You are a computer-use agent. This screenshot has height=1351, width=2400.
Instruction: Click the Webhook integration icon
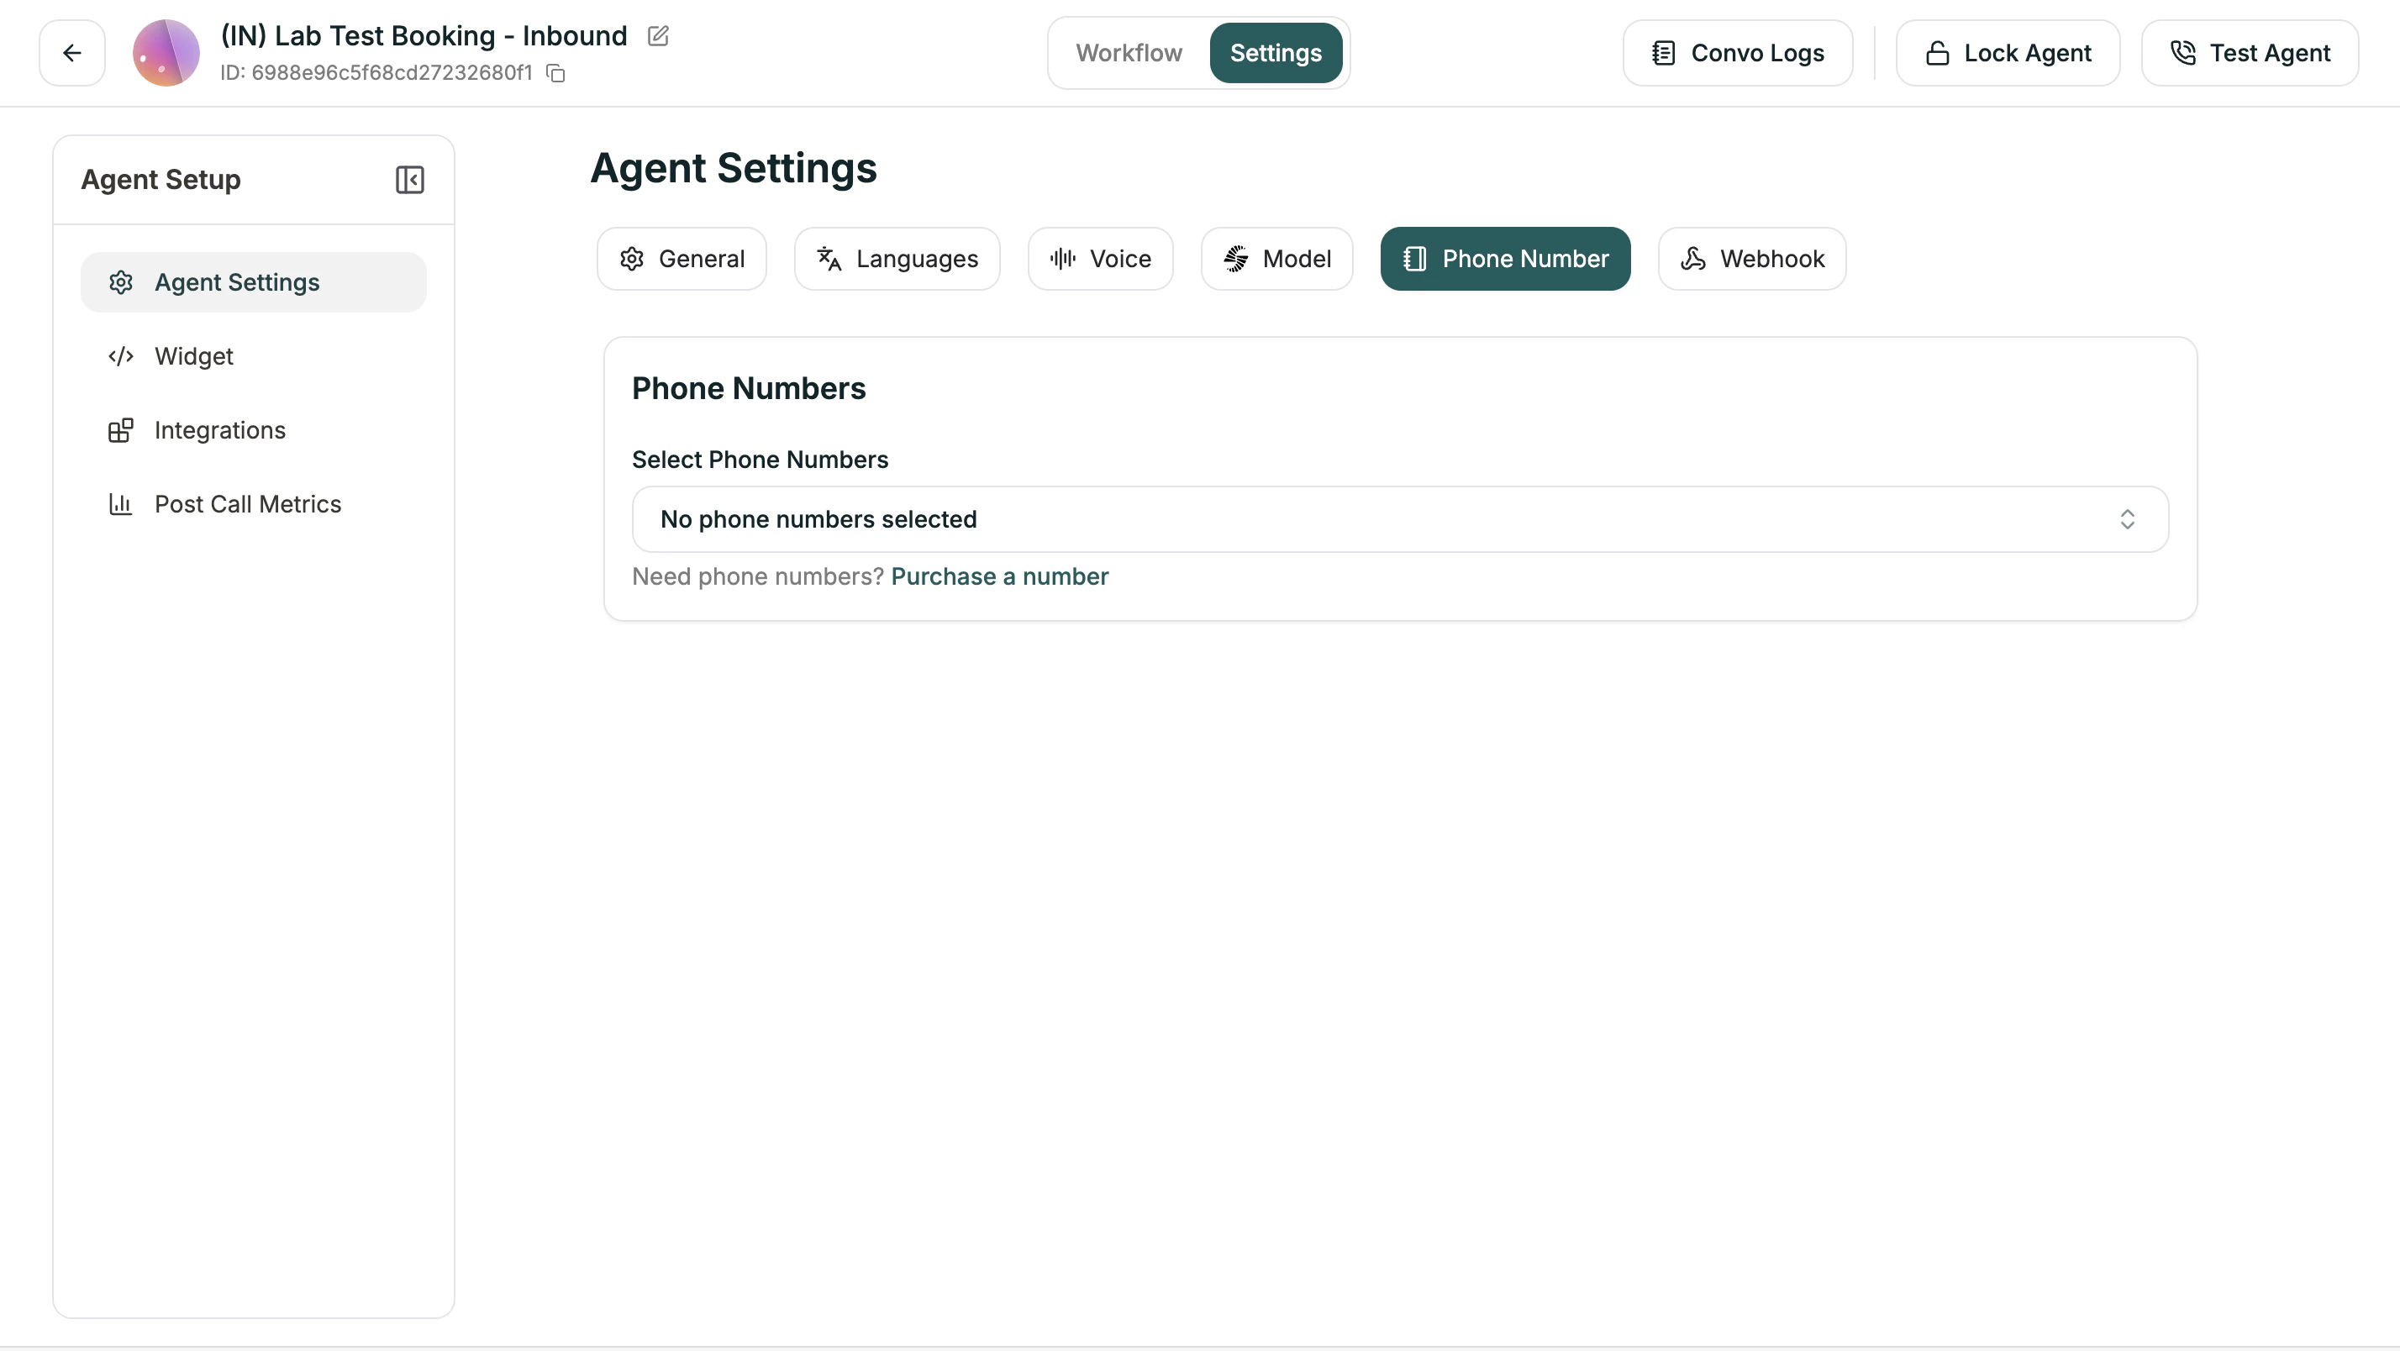(x=1694, y=258)
